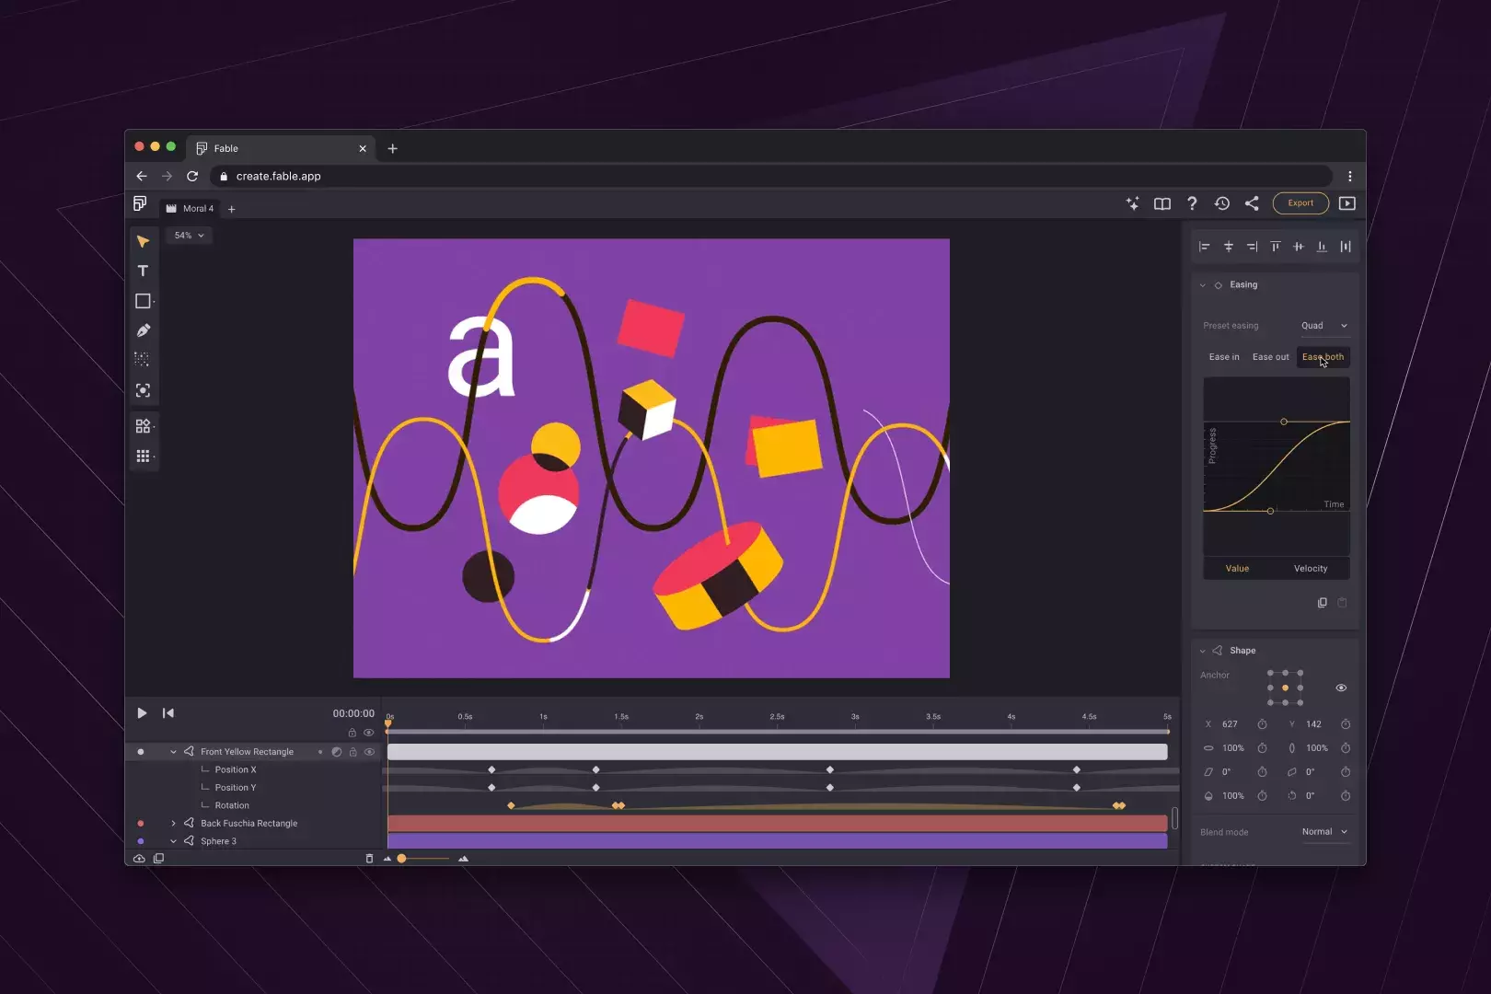The image size is (1491, 994).
Task: Select the Text tool
Action: tap(143, 271)
